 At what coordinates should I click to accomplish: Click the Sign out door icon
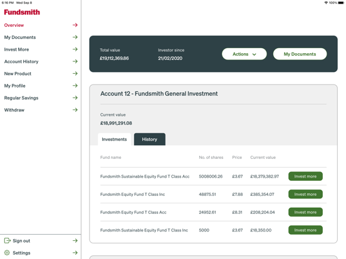click(x=8, y=241)
